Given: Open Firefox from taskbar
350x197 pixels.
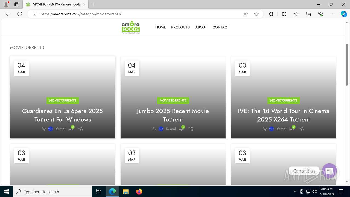Looking at the screenshot, I should [139, 192].
